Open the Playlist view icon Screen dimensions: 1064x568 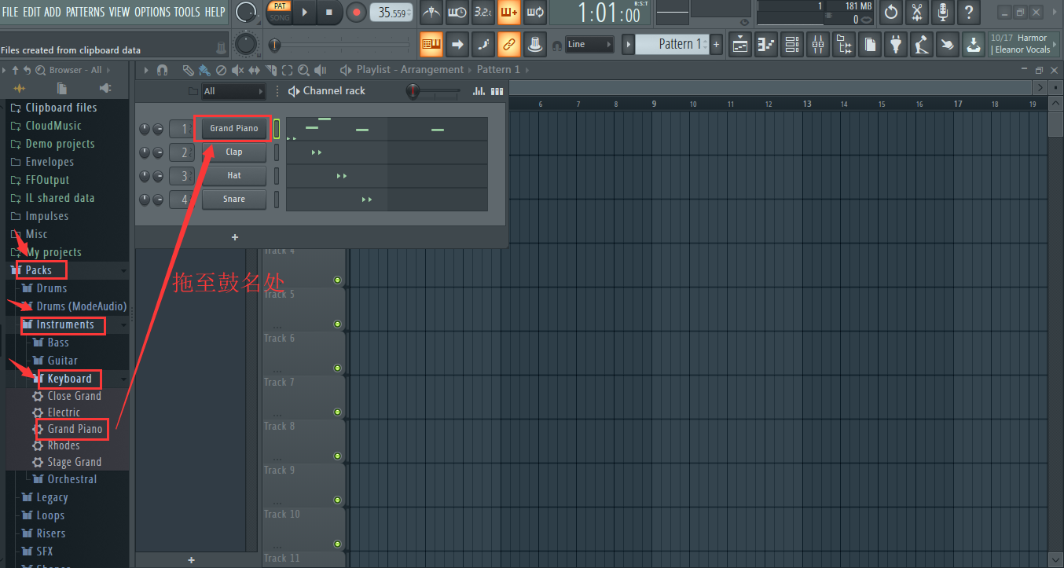[740, 44]
